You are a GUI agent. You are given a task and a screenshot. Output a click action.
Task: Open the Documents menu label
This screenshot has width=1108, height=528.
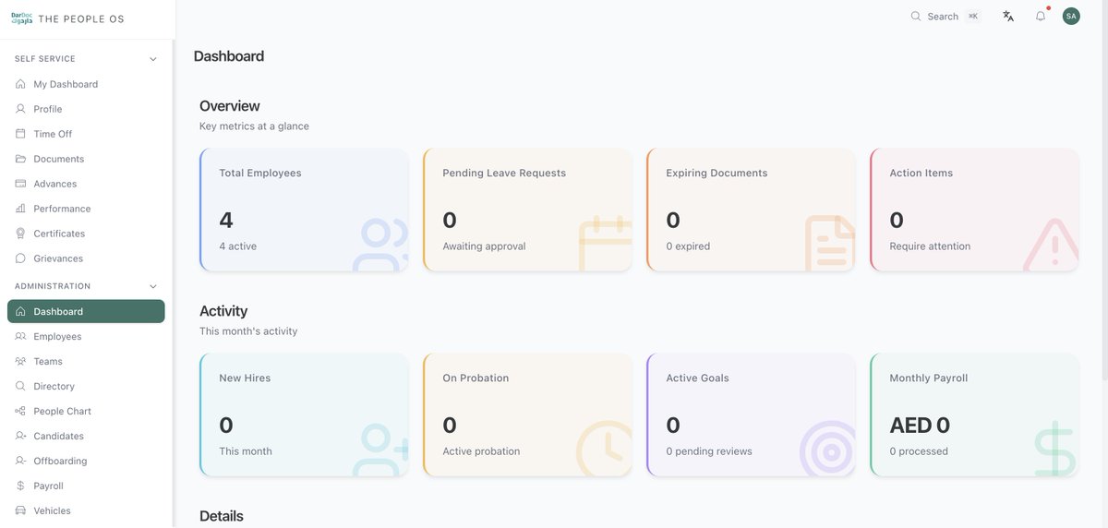point(59,159)
